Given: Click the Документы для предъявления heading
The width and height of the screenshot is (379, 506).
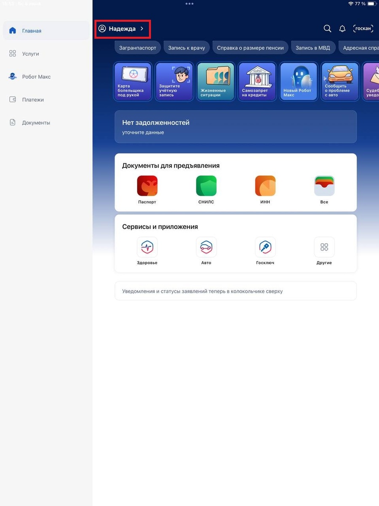Looking at the screenshot, I should [x=171, y=166].
